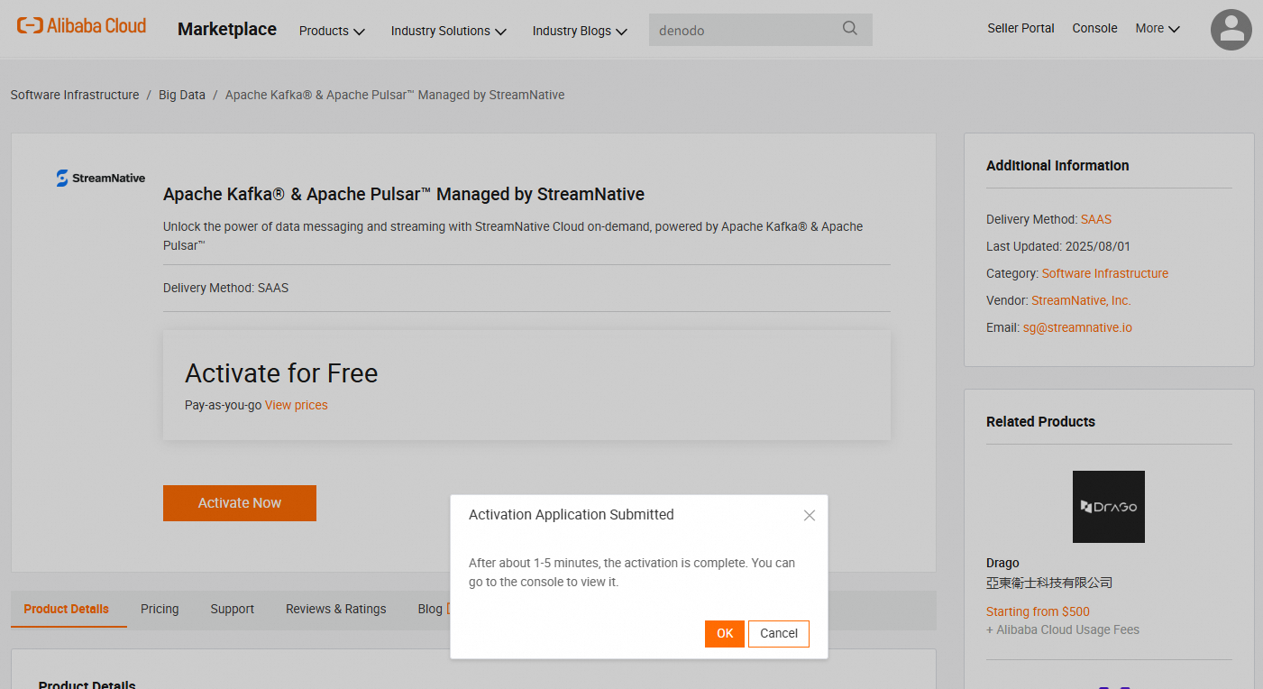Screen dimensions: 1263x689
Task: Click the Drago vendor name in Chinese characters
Action: 1049,583
